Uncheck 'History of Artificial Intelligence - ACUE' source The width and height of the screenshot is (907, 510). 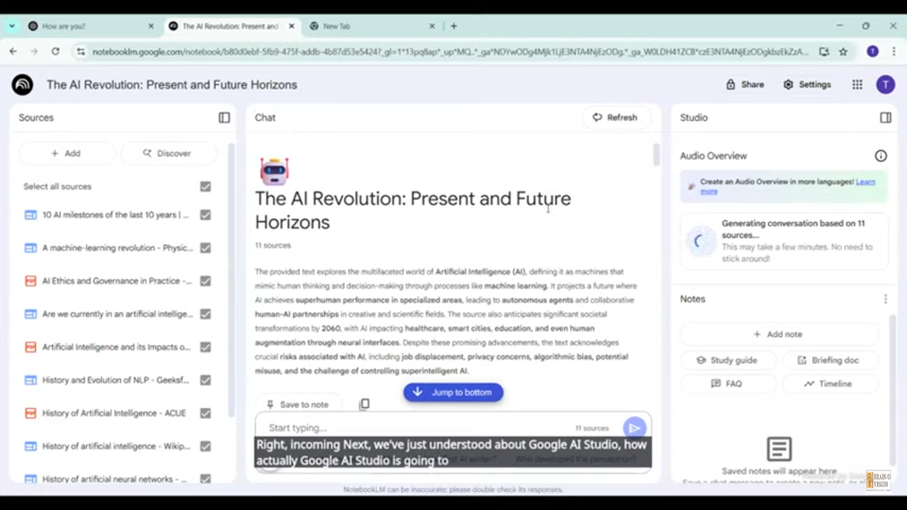pos(205,413)
